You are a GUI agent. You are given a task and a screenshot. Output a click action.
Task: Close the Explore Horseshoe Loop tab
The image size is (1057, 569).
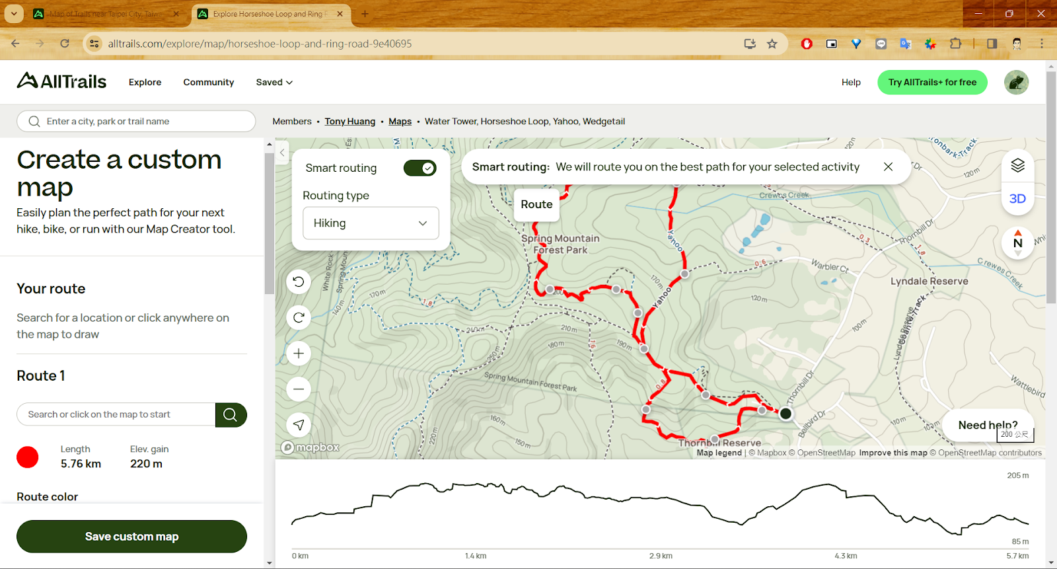(340, 14)
